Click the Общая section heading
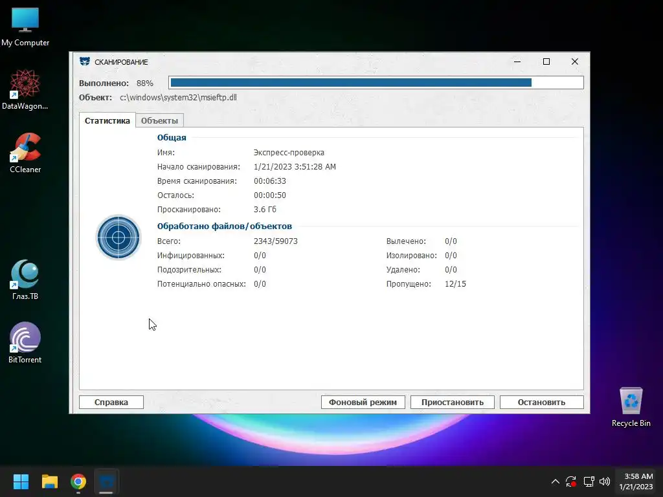663x497 pixels. click(x=172, y=138)
